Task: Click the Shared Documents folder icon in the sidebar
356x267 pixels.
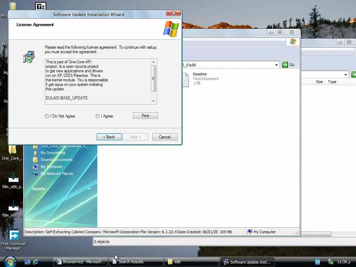Action: (35, 160)
